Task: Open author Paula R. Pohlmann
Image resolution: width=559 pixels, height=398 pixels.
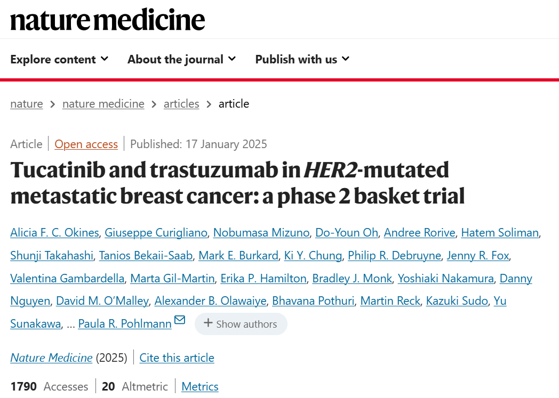Action: (125, 324)
